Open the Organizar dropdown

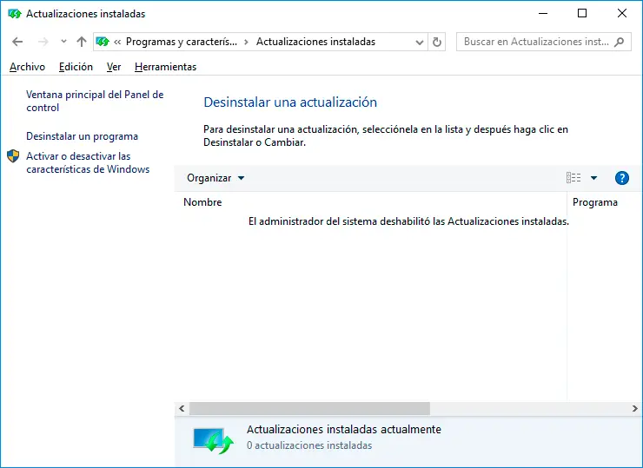point(215,178)
